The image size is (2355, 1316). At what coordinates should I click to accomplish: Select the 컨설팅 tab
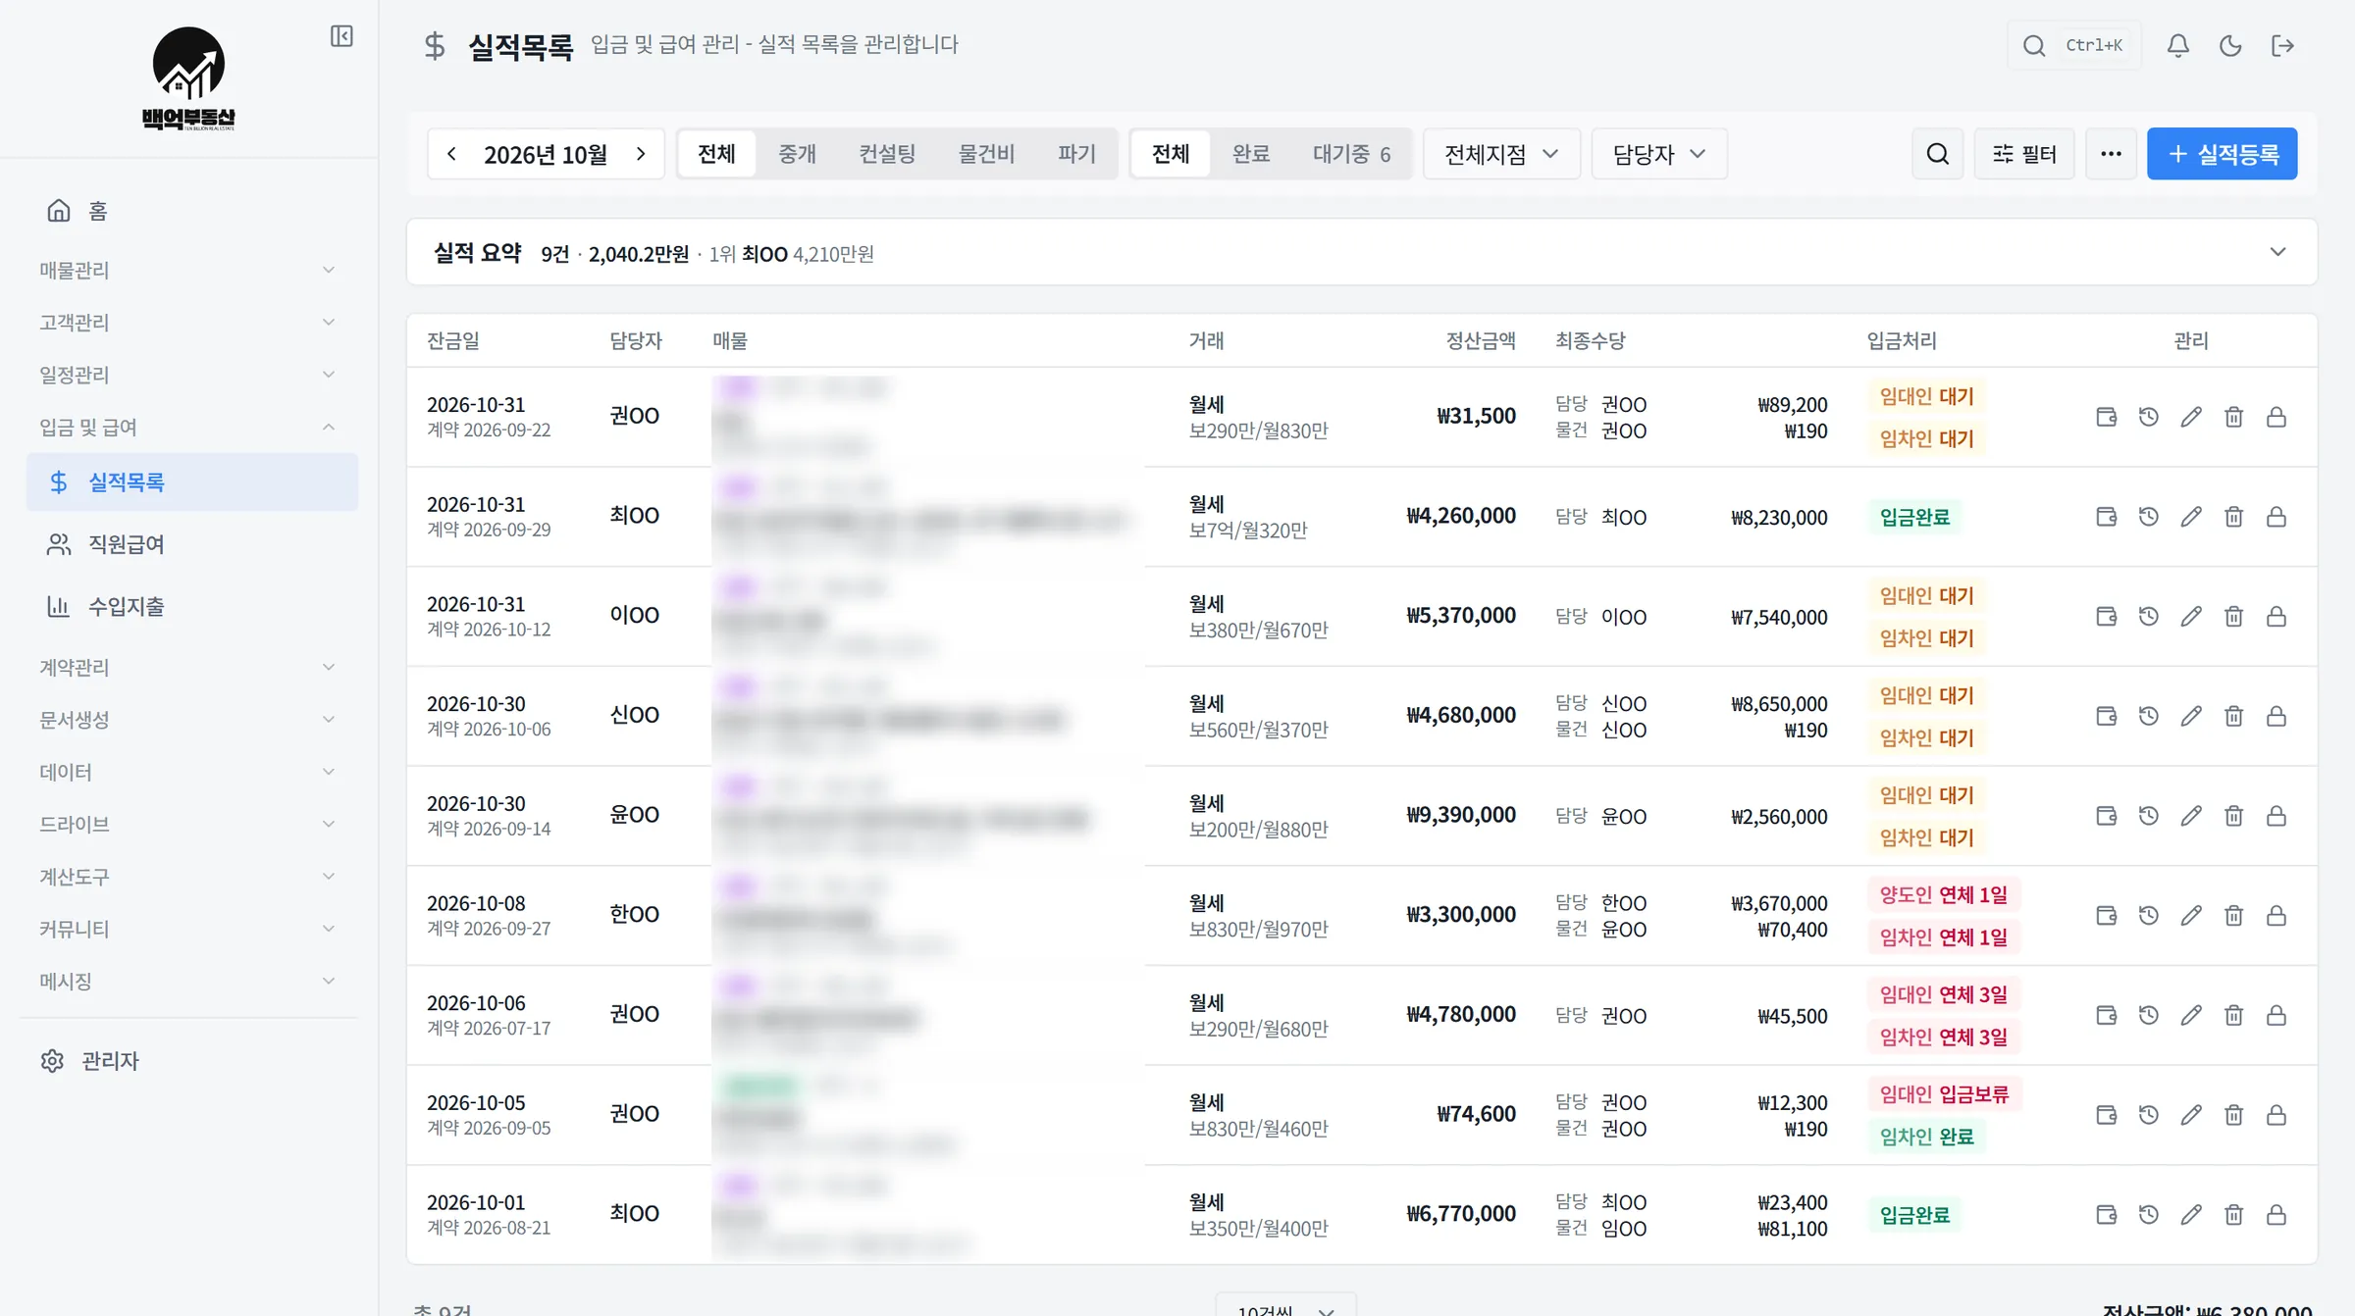tap(887, 154)
